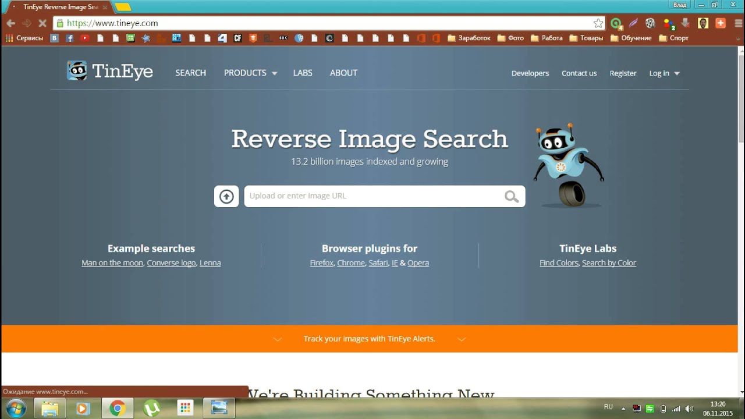Open File Explorer from the taskbar

[x=49, y=409]
